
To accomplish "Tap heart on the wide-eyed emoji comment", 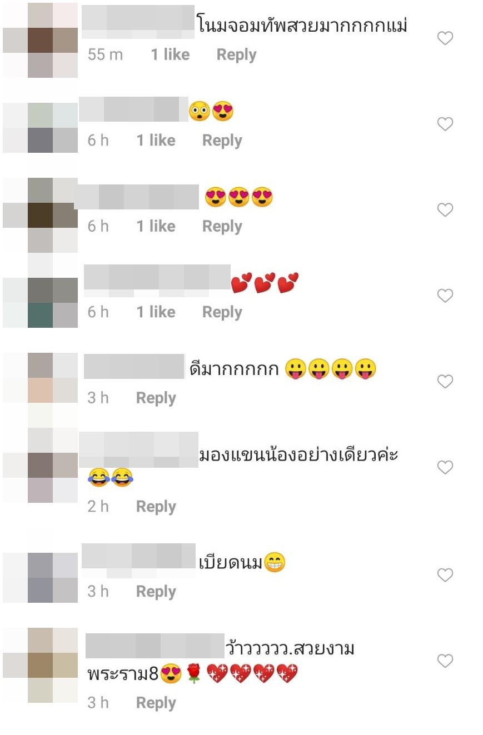I will click(x=445, y=124).
